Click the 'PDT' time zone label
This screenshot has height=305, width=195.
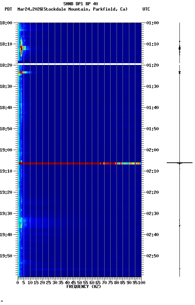[x=8, y=9]
